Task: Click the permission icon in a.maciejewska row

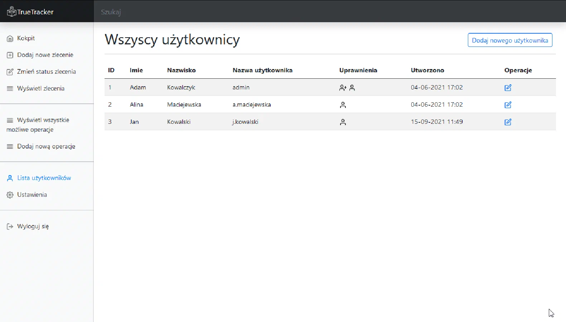Action: click(x=343, y=105)
